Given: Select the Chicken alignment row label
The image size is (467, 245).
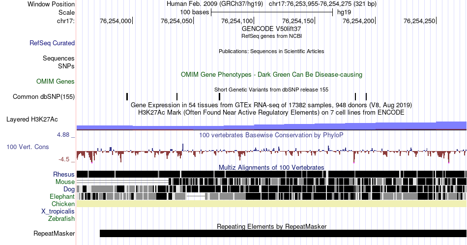Looking at the screenshot, I should coord(63,204).
